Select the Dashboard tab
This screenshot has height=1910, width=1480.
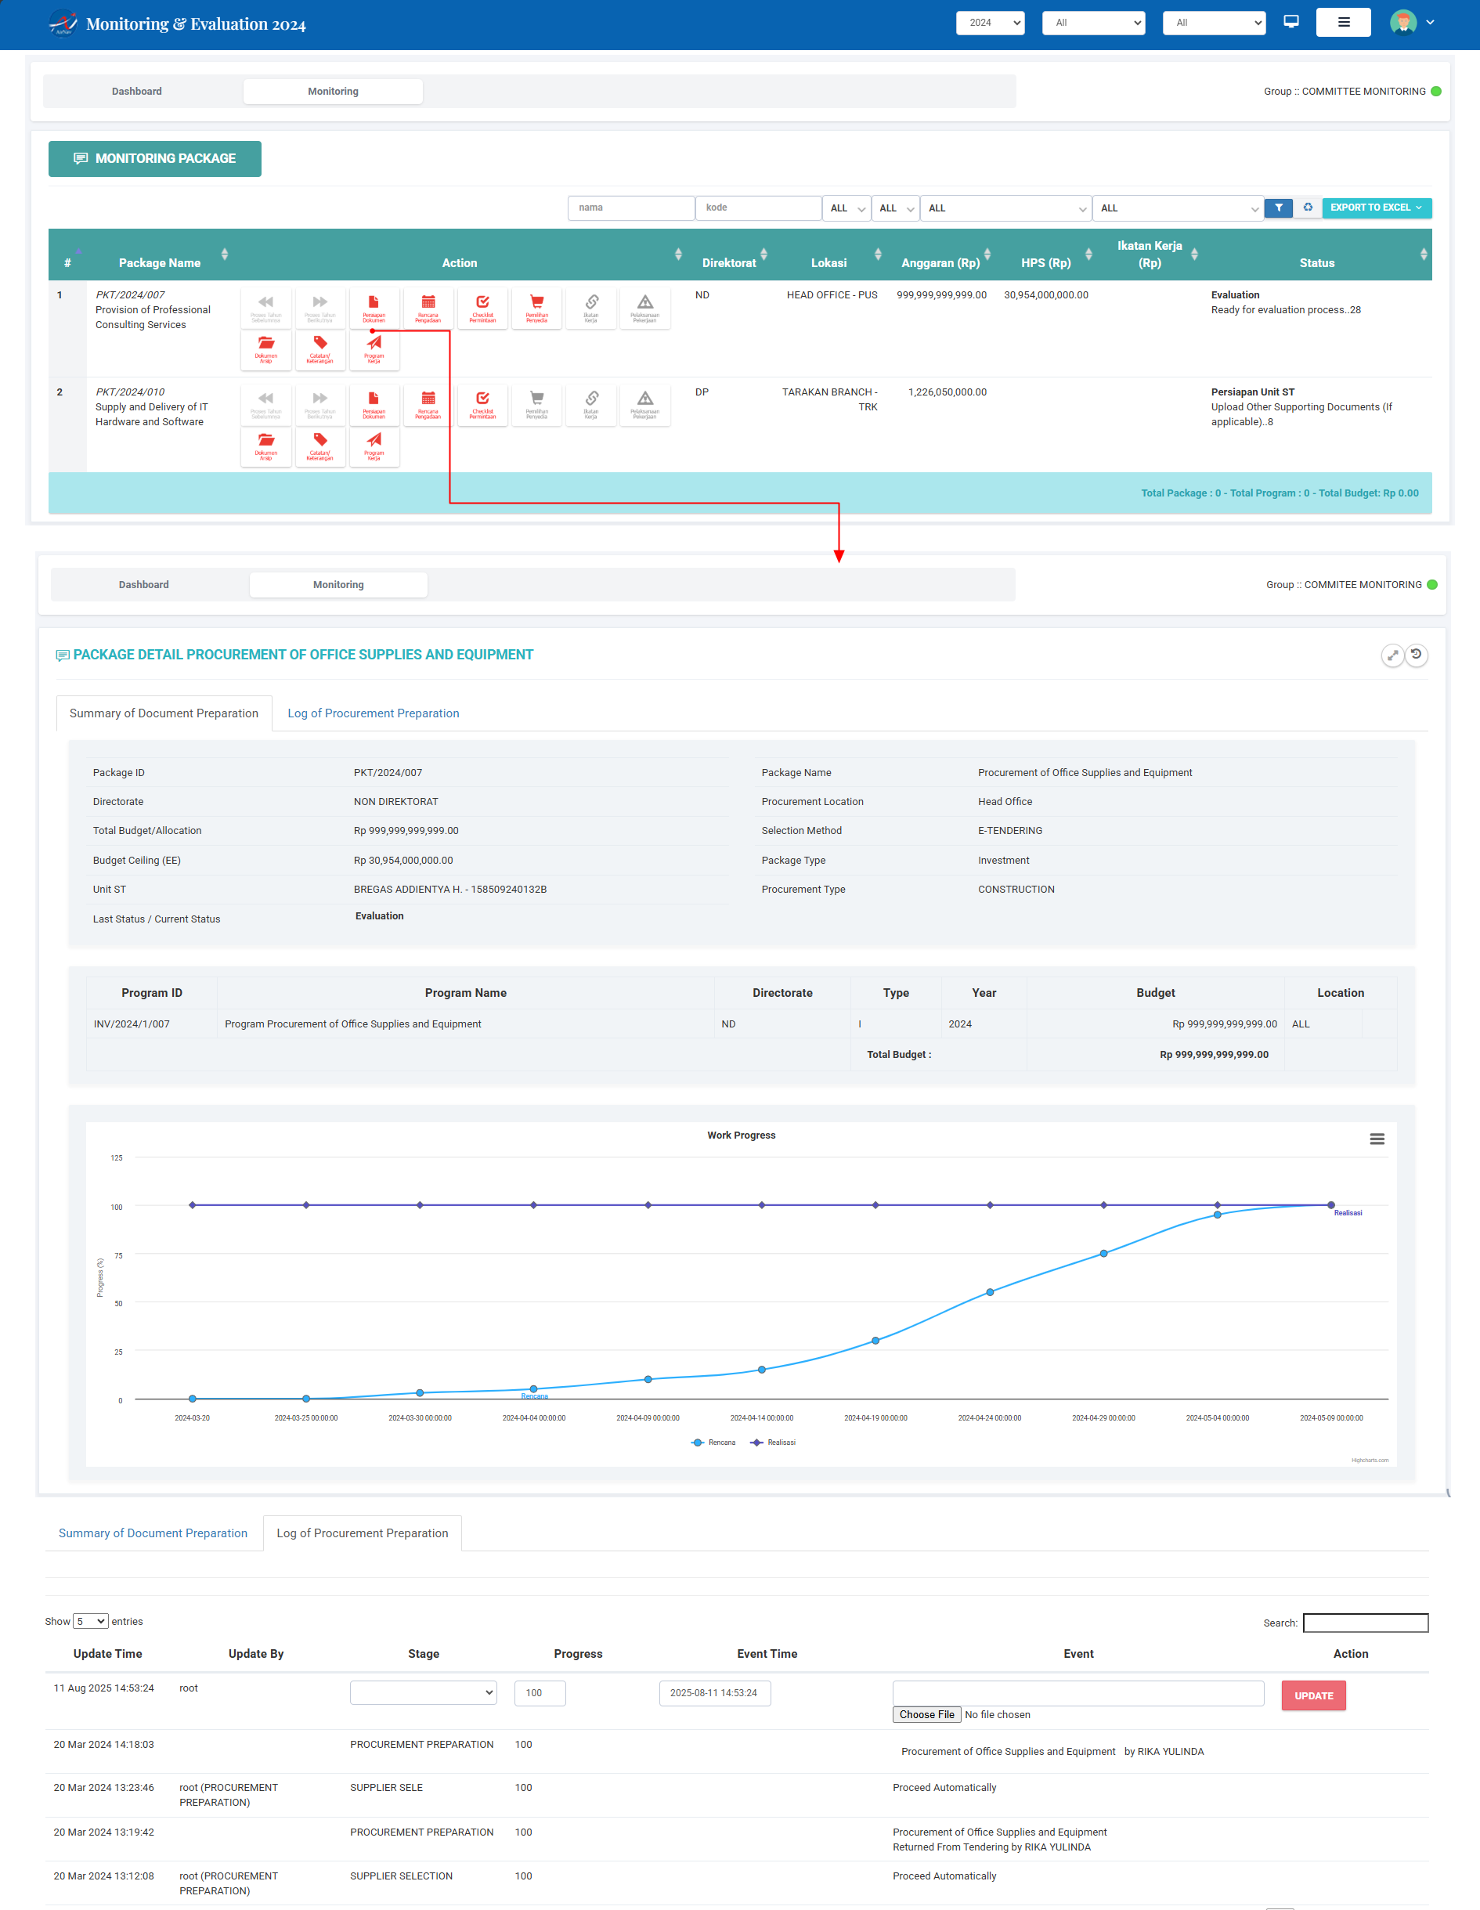[136, 90]
